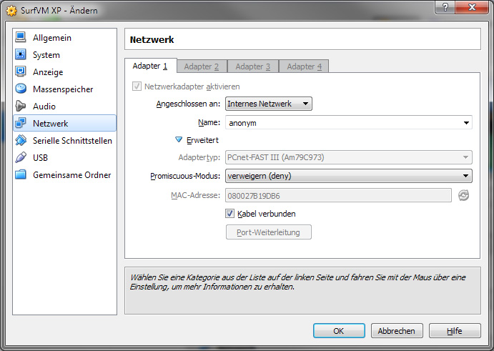Click the title bar help question mark

click(445, 7)
